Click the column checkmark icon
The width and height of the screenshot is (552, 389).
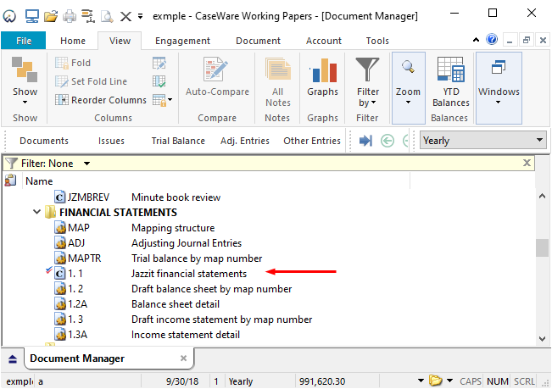coord(159,81)
